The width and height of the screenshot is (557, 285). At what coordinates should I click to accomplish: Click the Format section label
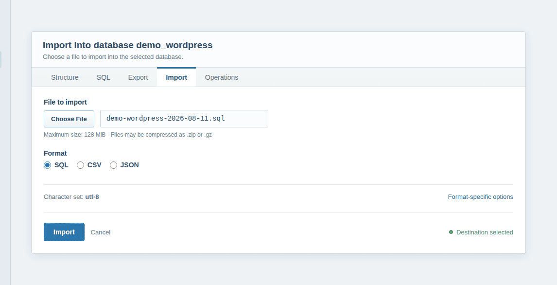coord(55,154)
